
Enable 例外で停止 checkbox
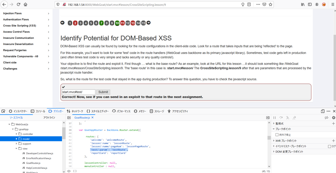tap(277, 135)
